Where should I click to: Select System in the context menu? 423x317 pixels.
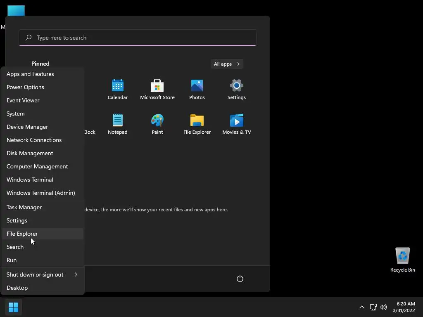43,114
